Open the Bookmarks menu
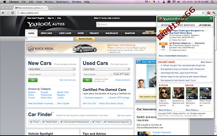This screenshot has height=136, width=217. [62, 2]
